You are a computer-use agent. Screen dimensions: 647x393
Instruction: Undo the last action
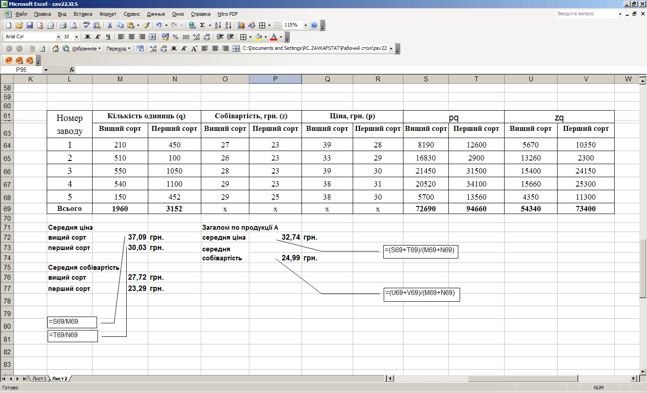click(159, 25)
